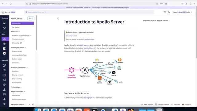The width and height of the screenshot is (197, 111).
Task: Open Building integrations page
Action: coord(19,99)
